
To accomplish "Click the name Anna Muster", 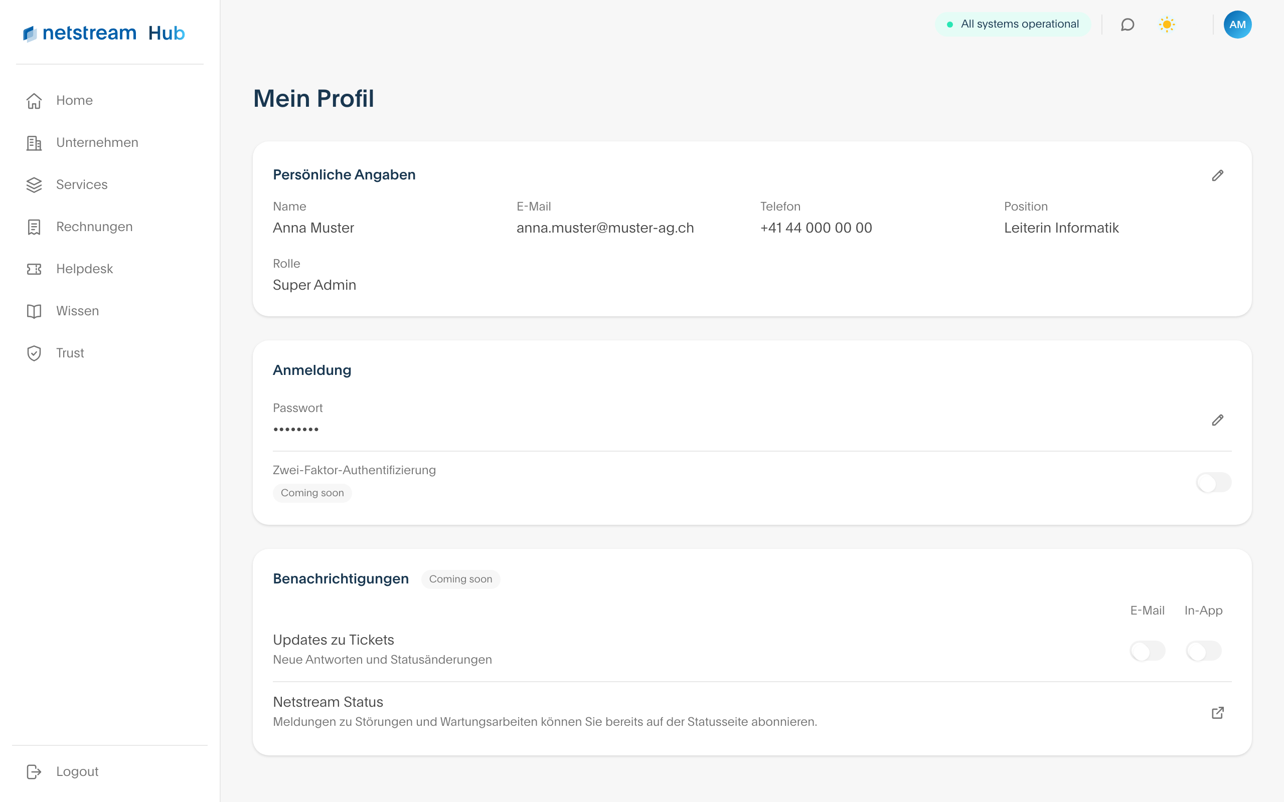I will [313, 228].
